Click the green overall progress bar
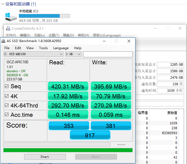187x164 pixels. click(x=68, y=150)
